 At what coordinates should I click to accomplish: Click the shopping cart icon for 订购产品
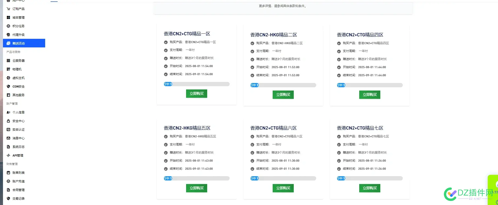(x=8, y=9)
